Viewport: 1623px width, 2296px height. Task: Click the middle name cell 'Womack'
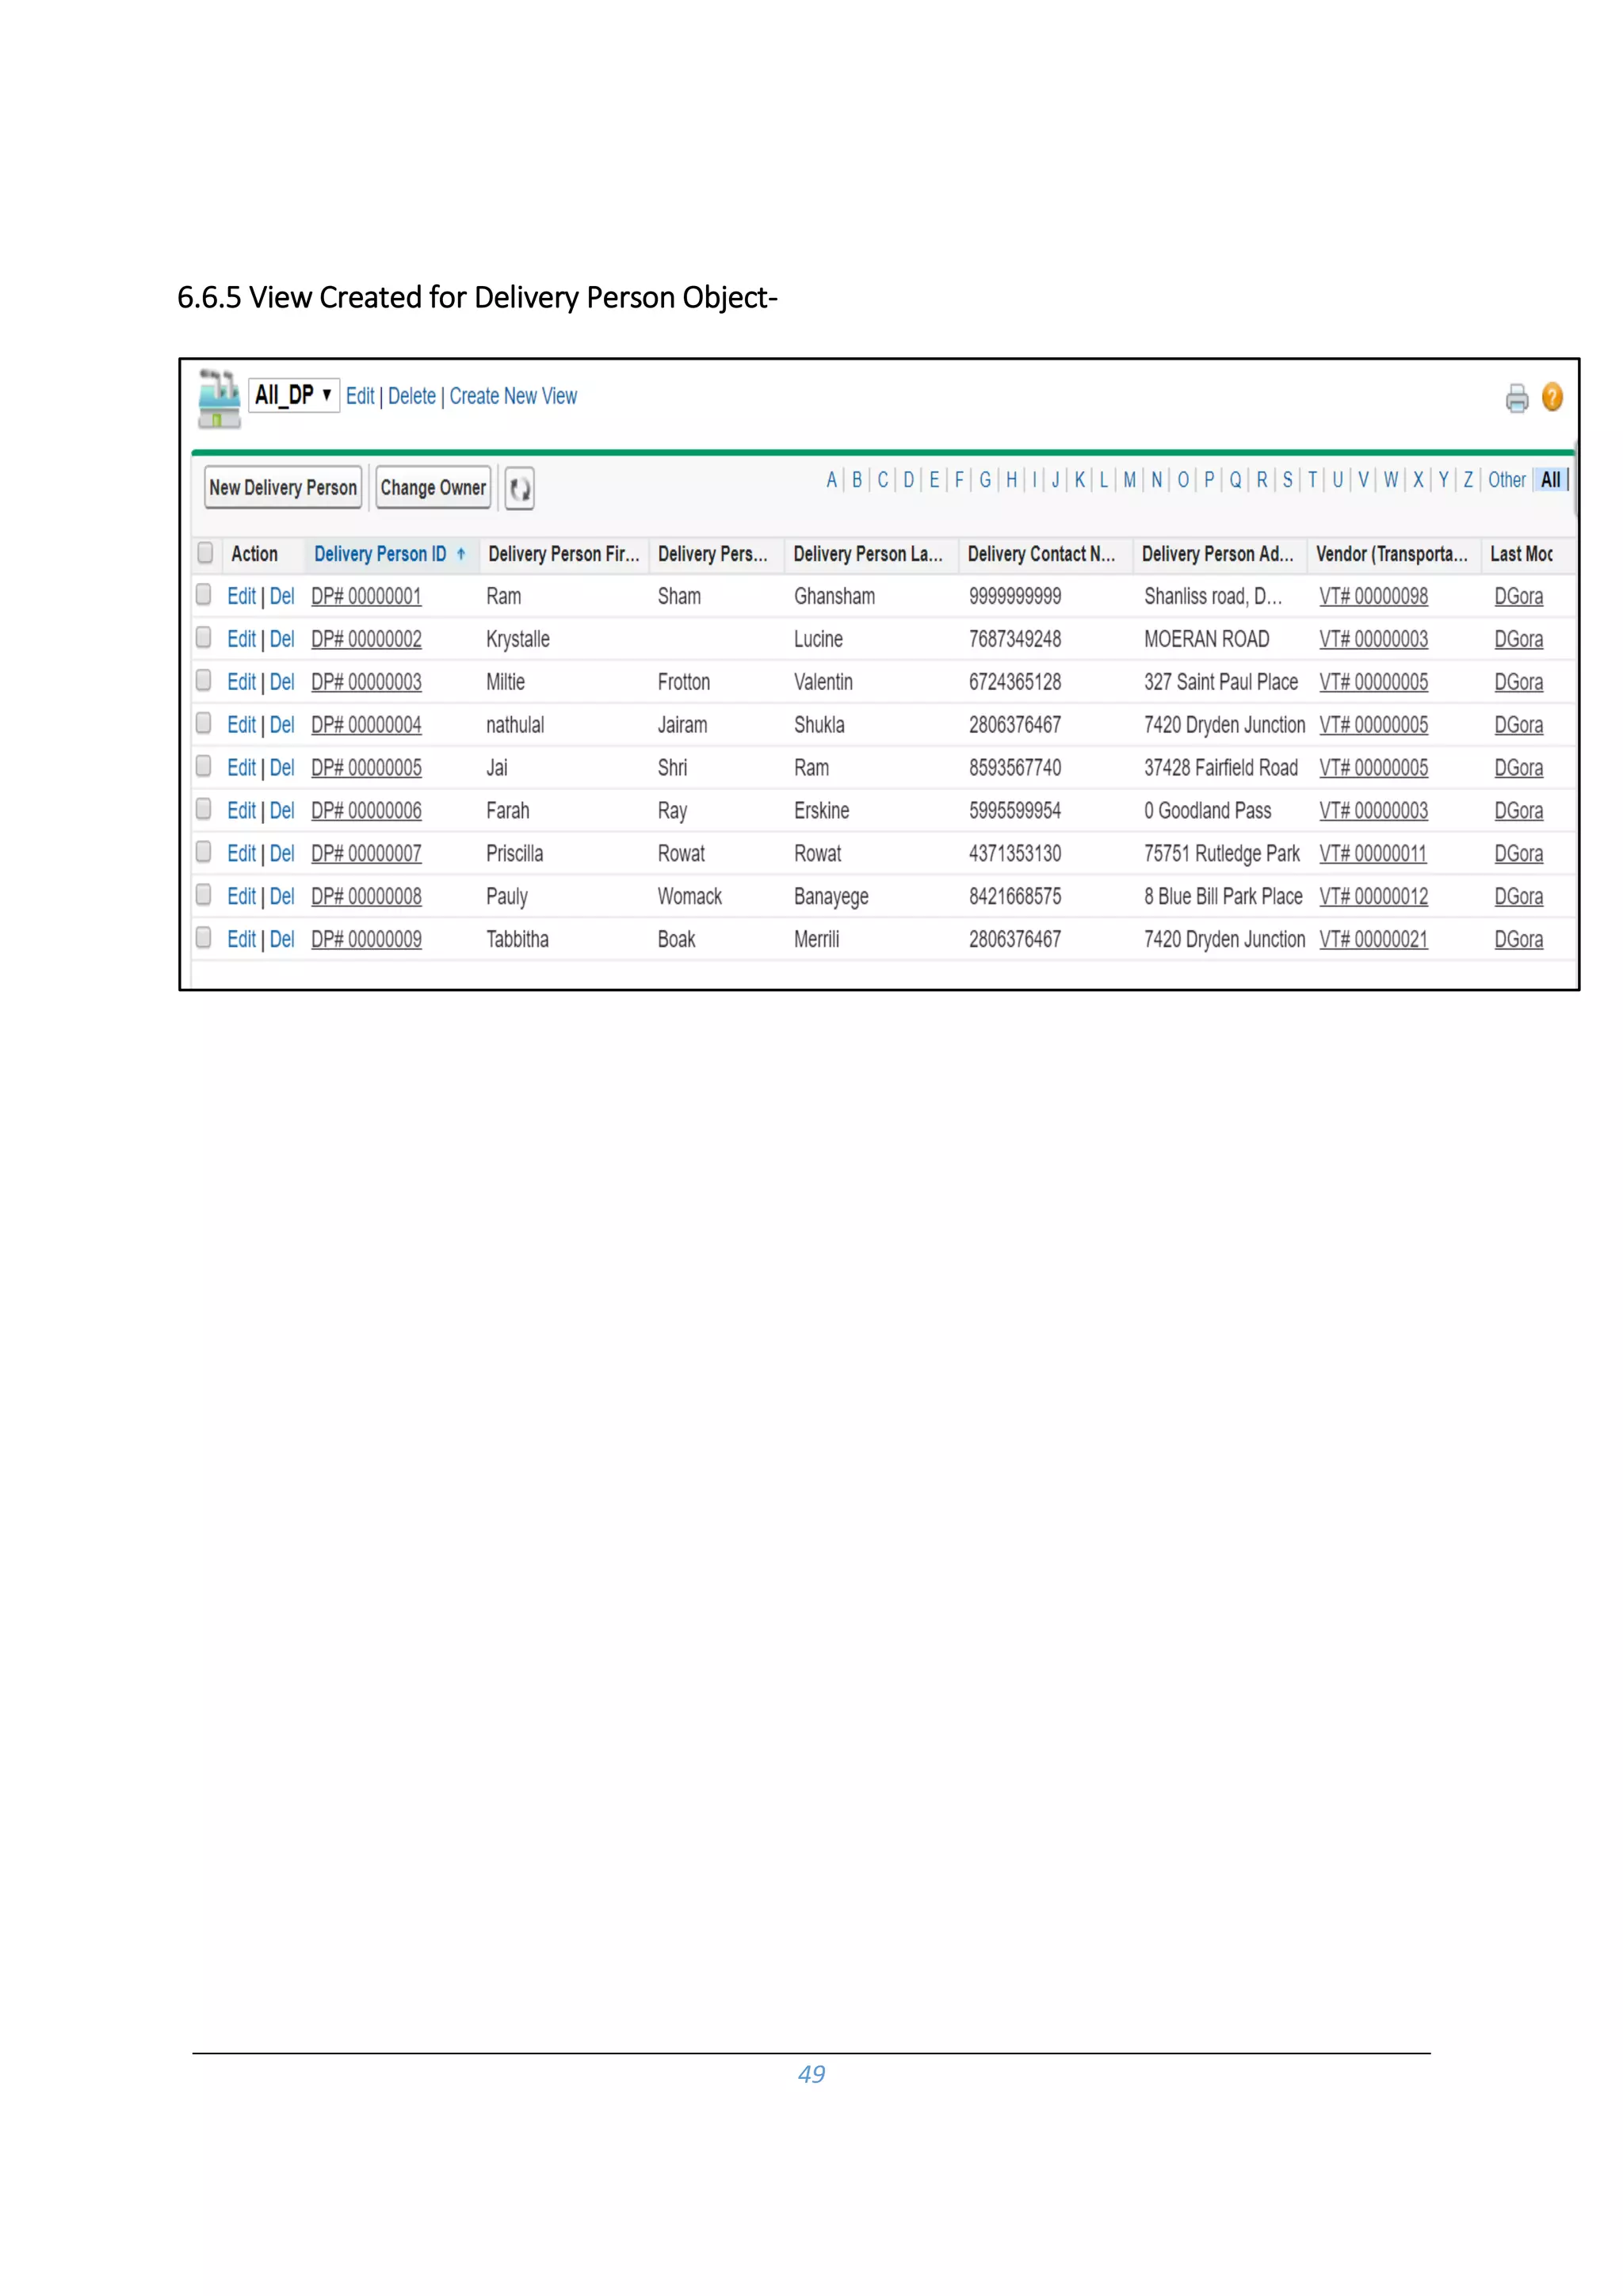coord(690,897)
